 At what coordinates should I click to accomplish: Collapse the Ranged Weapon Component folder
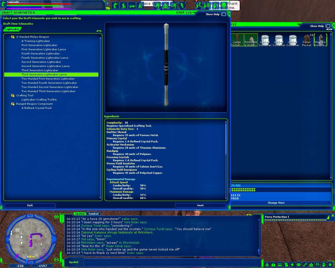point(13,104)
